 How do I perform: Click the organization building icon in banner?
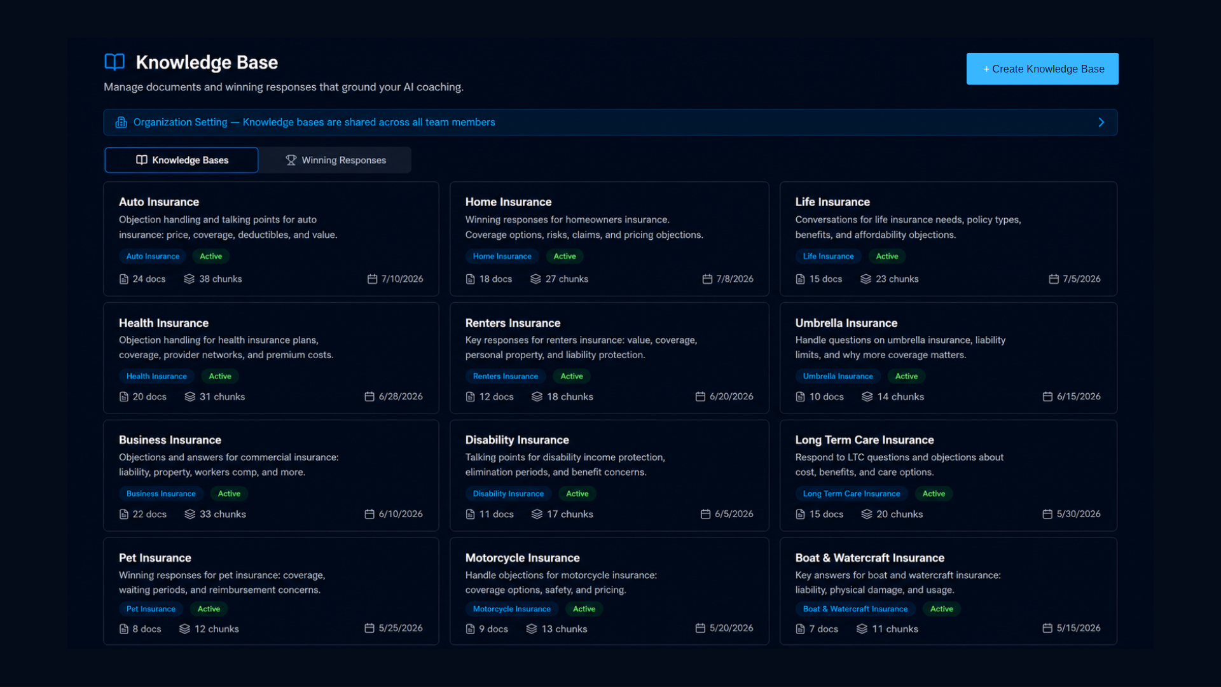point(121,122)
